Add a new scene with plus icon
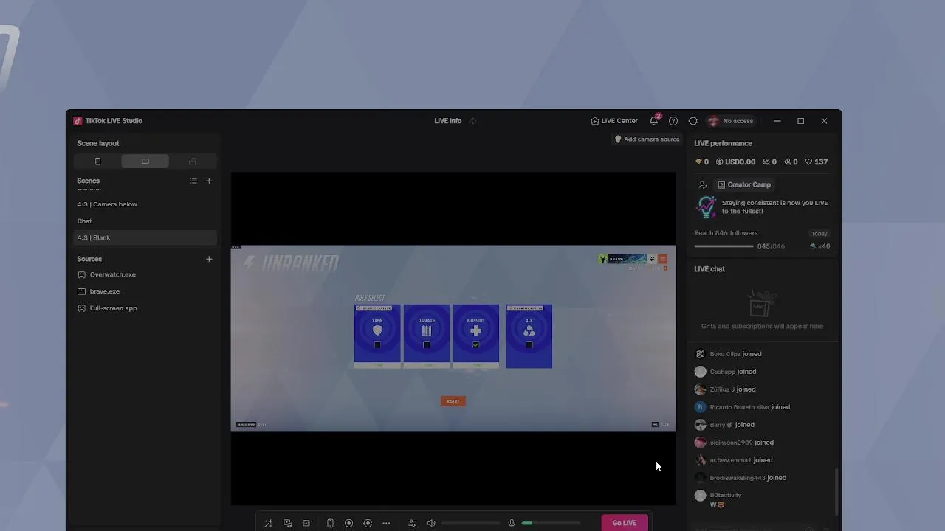This screenshot has height=531, width=945. [x=209, y=181]
